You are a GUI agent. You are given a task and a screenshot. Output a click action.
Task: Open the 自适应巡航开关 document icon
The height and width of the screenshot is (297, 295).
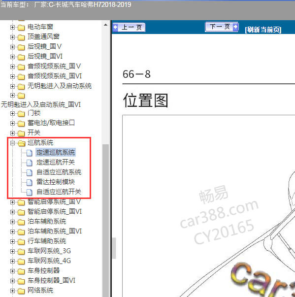[x=30, y=192]
